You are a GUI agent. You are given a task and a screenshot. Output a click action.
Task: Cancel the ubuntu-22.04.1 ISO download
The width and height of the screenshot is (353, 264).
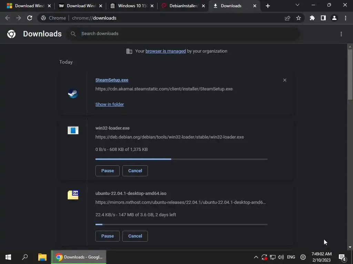[135, 236]
